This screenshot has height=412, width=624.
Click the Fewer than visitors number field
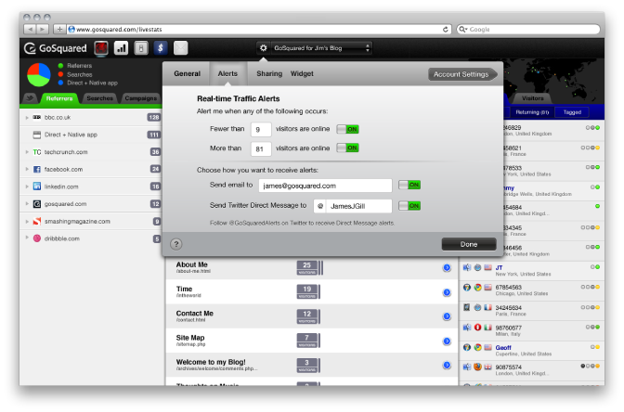261,129
